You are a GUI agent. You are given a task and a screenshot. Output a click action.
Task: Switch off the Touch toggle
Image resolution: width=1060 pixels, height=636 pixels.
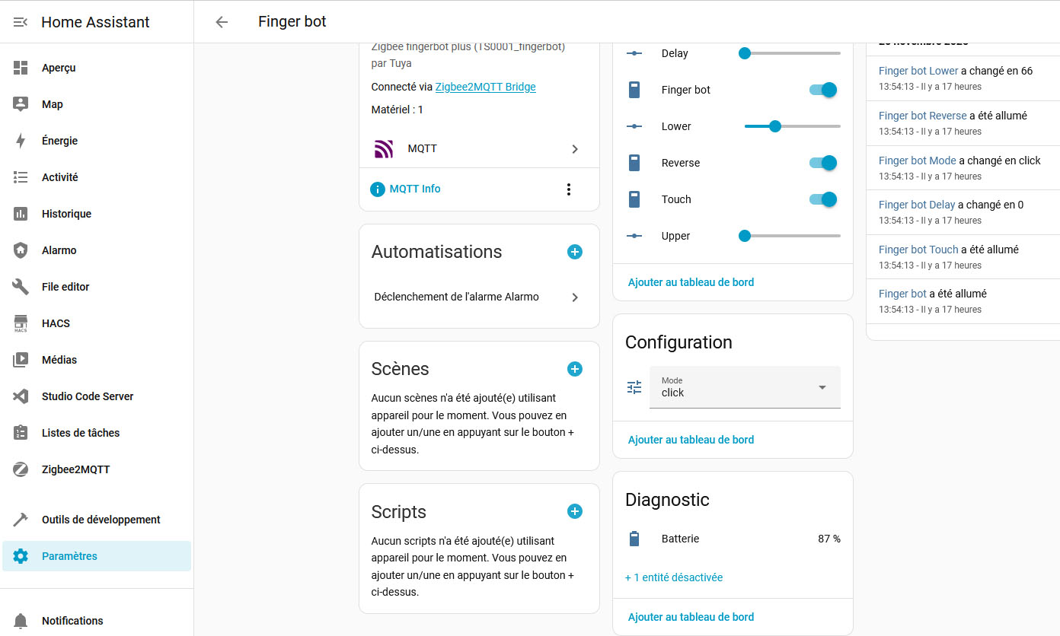click(822, 199)
